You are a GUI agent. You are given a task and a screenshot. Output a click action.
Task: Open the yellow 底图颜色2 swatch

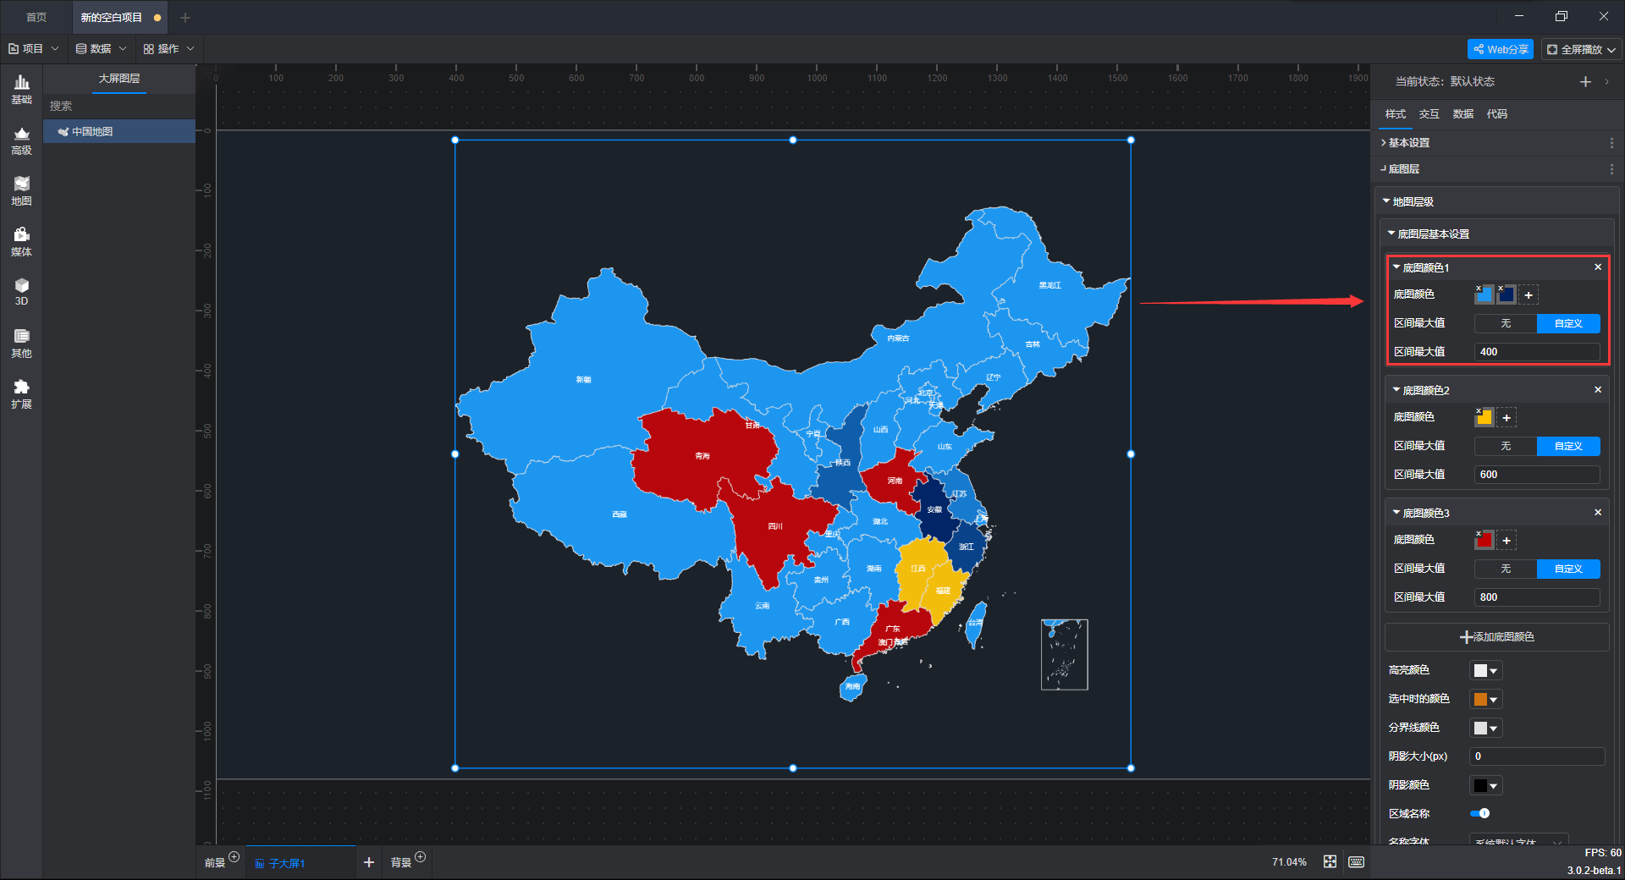point(1484,417)
